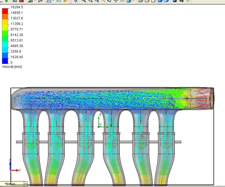Viewport: 225px width, 187px height.
Task: Click the Zoom to Fit magnifier icon
Action: point(84,1)
